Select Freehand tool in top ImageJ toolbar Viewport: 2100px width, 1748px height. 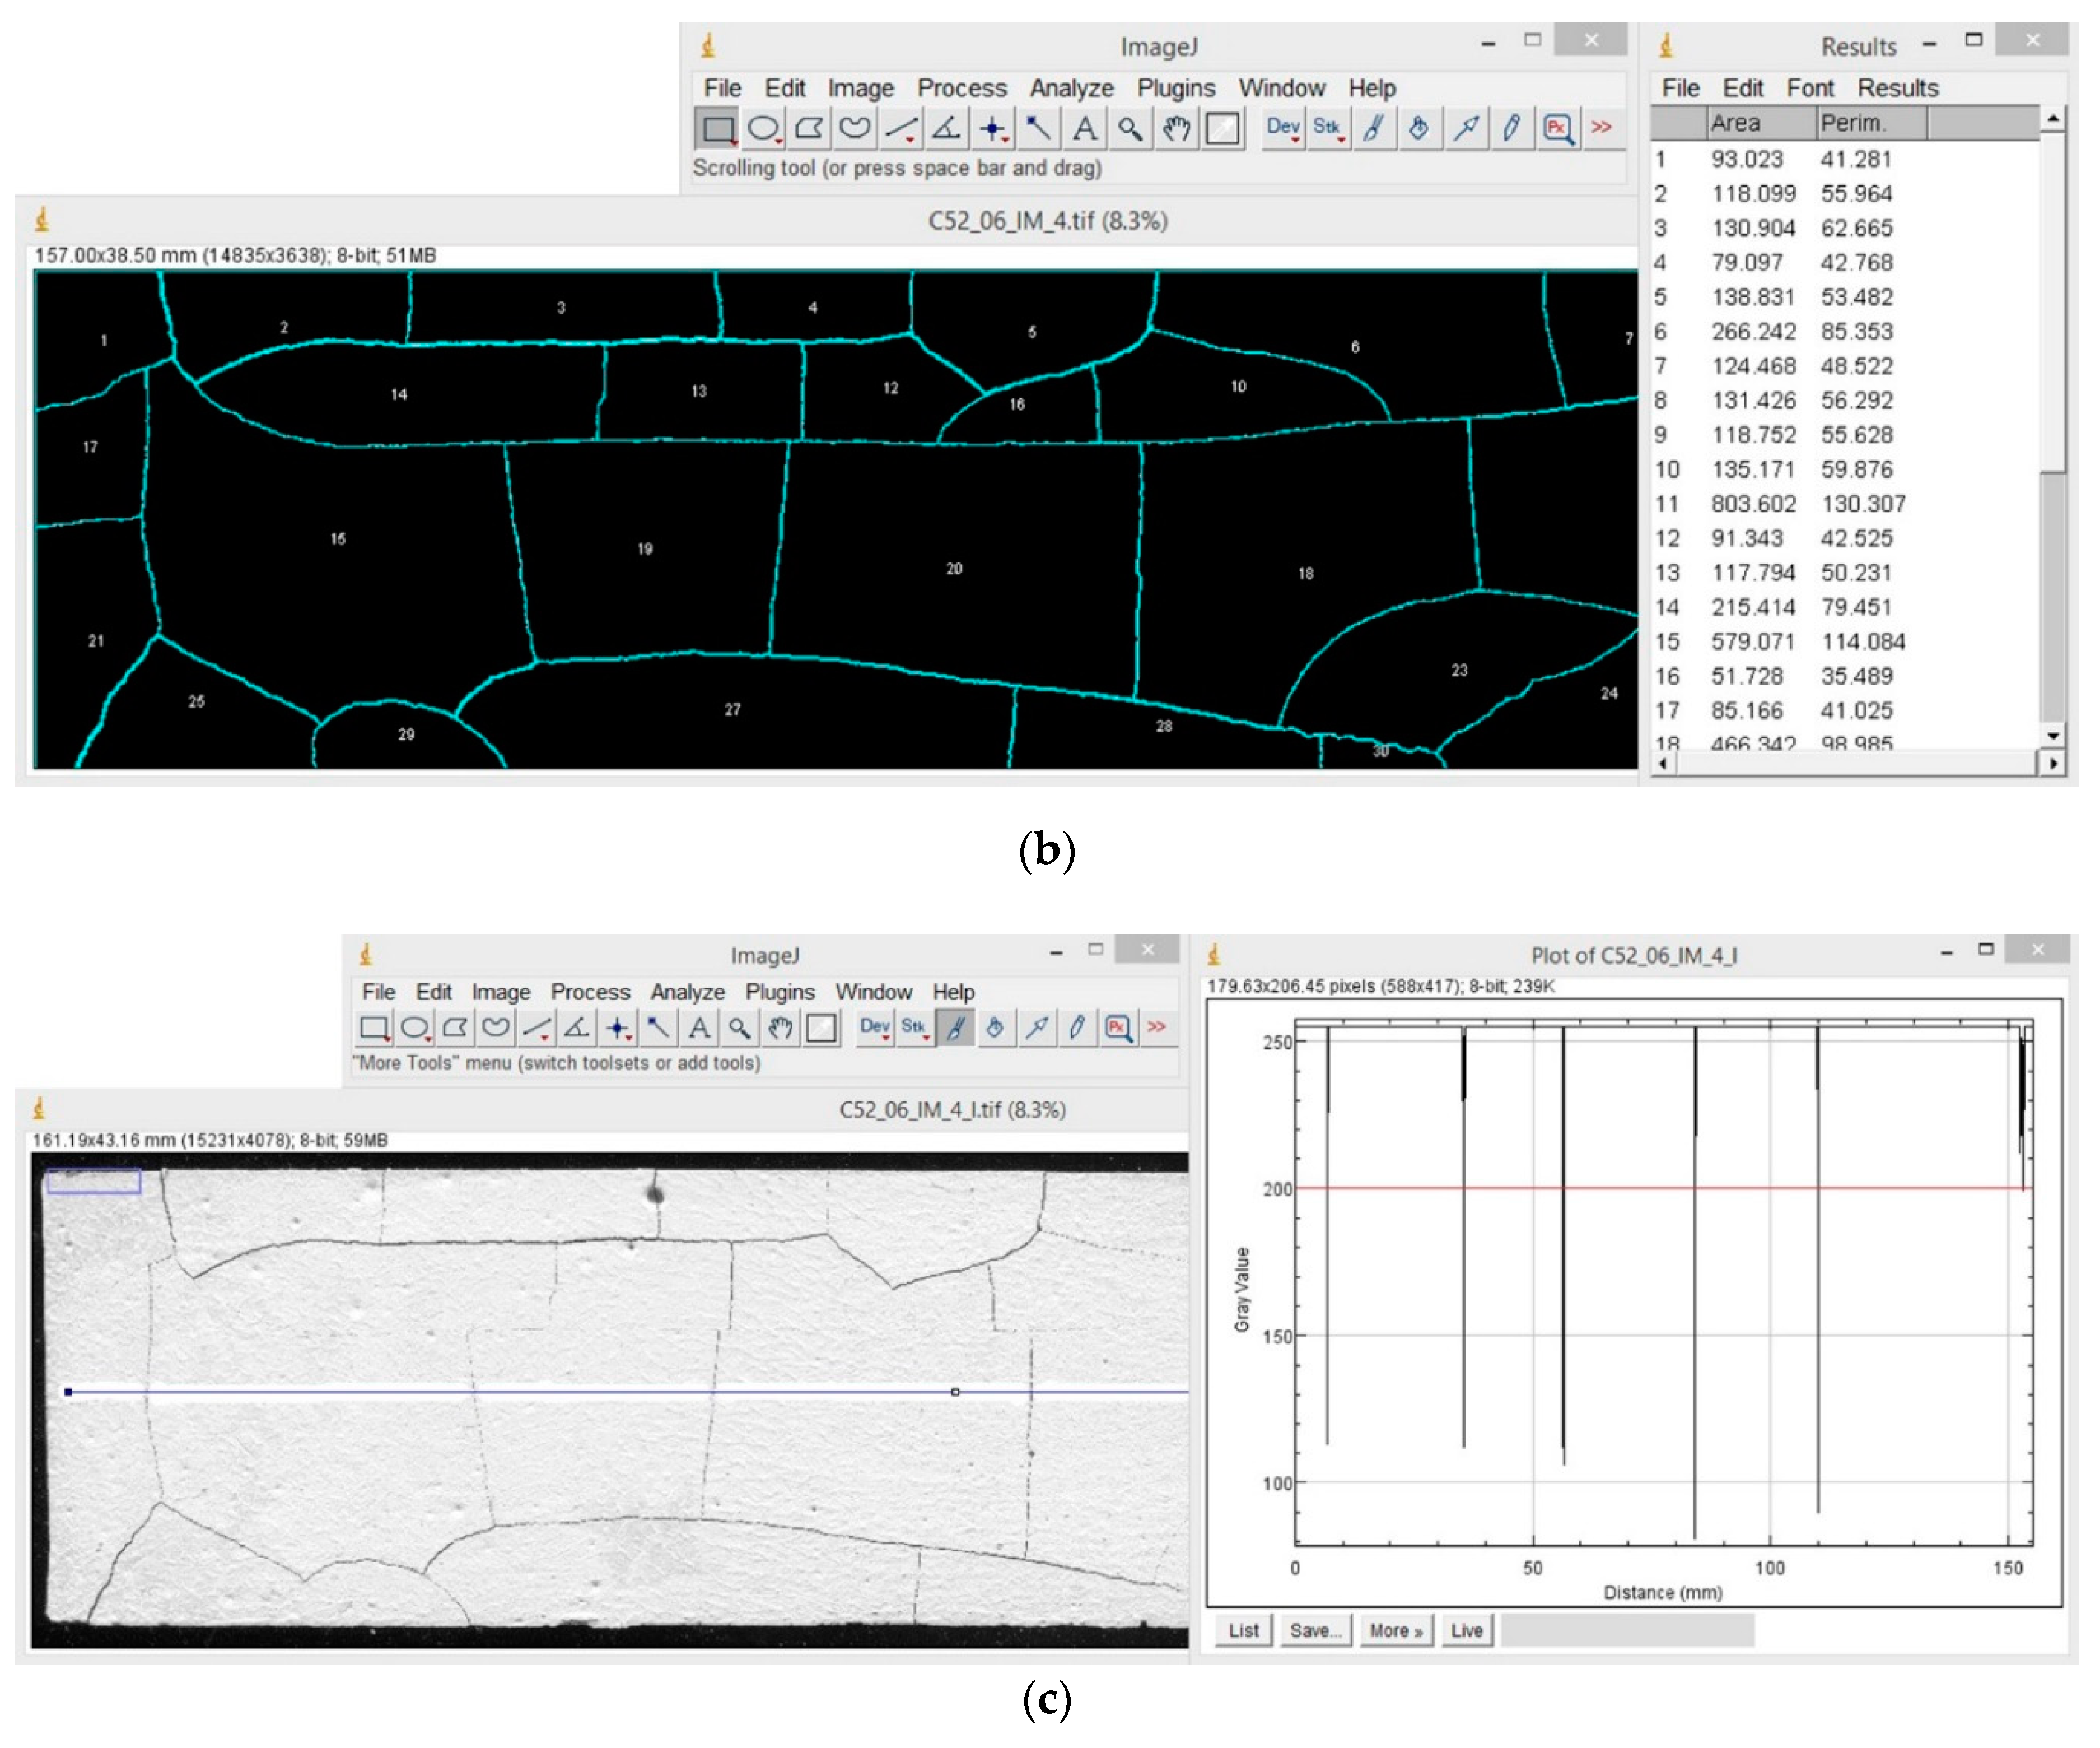[855, 128]
